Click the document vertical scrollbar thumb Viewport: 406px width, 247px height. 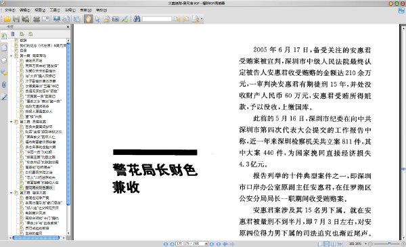(403, 169)
